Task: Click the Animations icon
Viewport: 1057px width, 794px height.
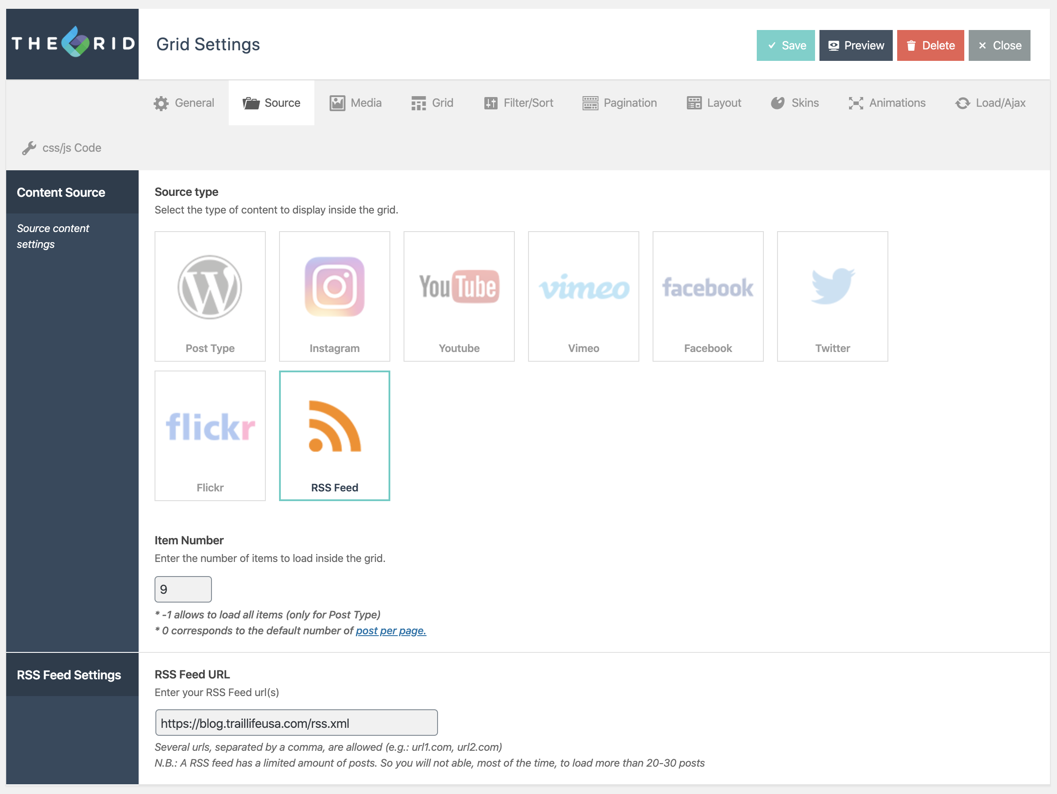Action: [856, 103]
